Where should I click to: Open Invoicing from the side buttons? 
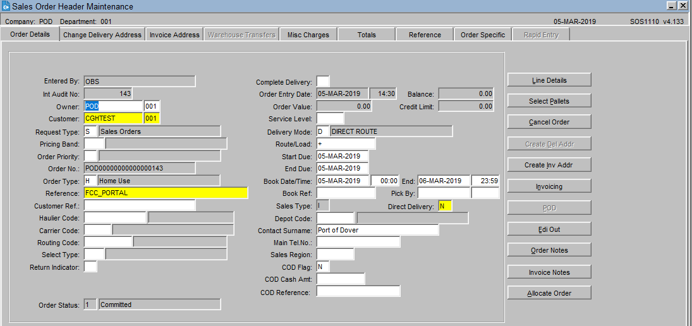[x=549, y=186]
